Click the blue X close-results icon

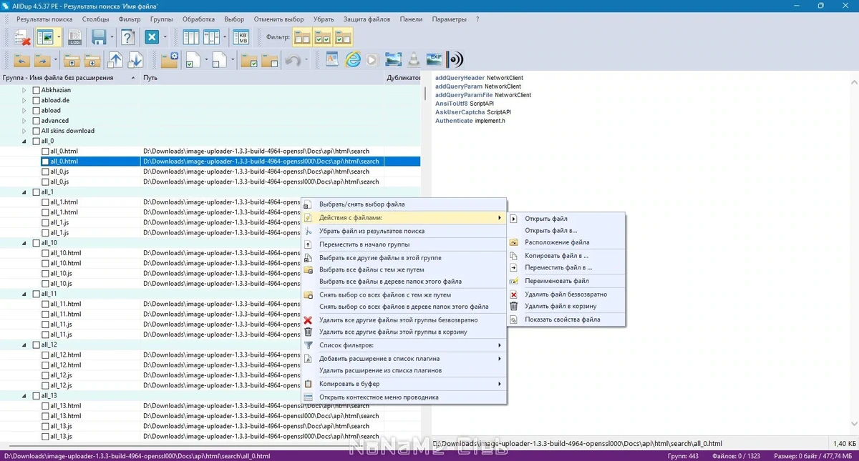(x=152, y=37)
